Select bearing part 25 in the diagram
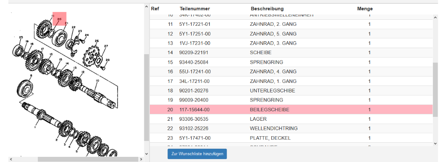Image resolution: width=441 pixels, height=162 pixels. coord(19,50)
